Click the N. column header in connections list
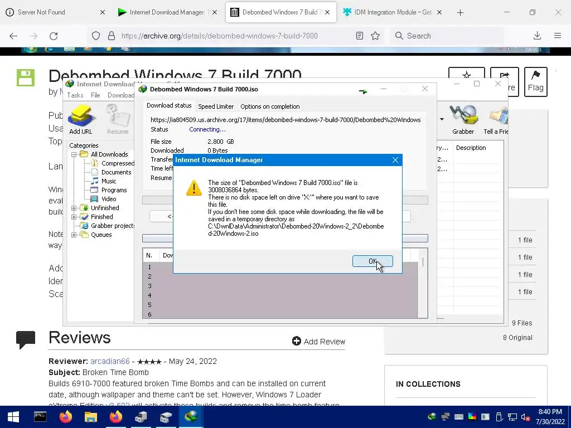The image size is (571, 428). (x=149, y=255)
